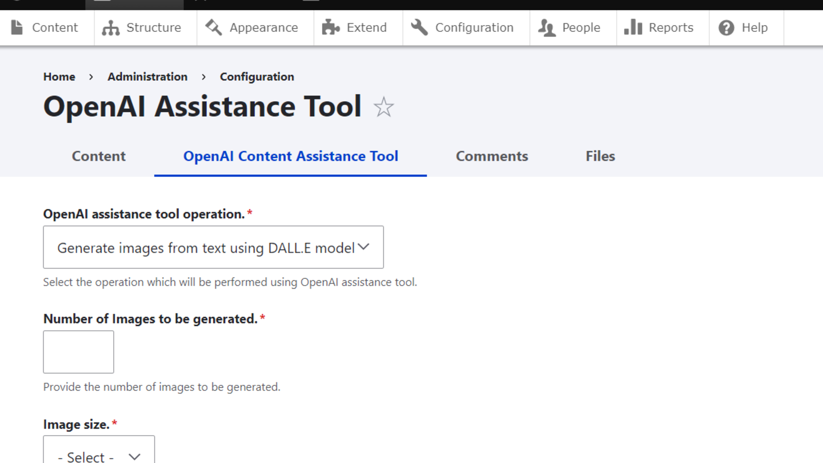This screenshot has width=823, height=463.
Task: Open Structure via its sitemap icon
Action: 110,27
